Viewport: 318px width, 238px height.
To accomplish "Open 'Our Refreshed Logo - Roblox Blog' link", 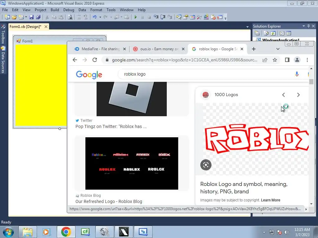I will pyautogui.click(x=109, y=201).
